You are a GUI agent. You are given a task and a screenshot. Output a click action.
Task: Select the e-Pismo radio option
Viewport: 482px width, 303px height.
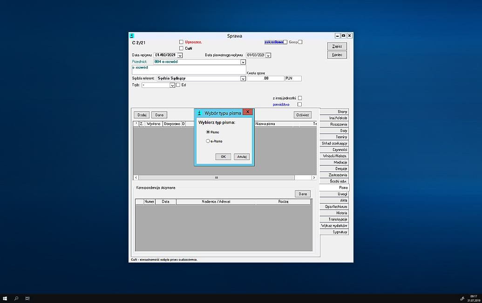208,141
